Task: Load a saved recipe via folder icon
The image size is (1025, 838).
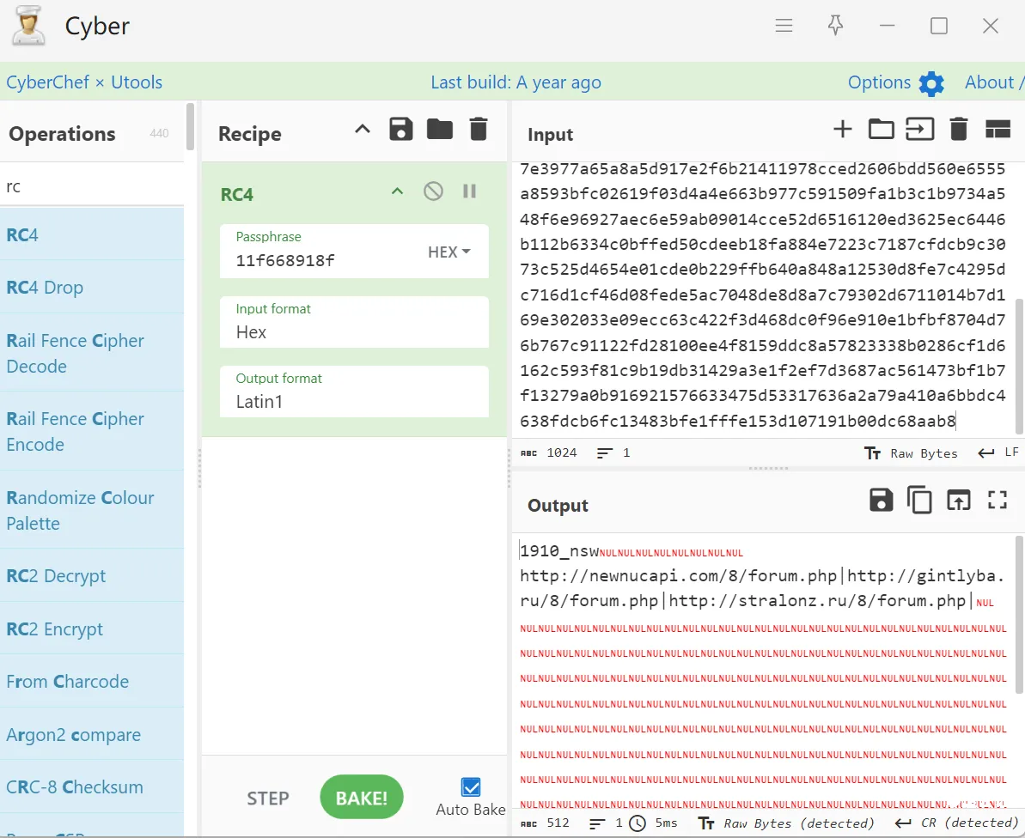Action: 440,130
